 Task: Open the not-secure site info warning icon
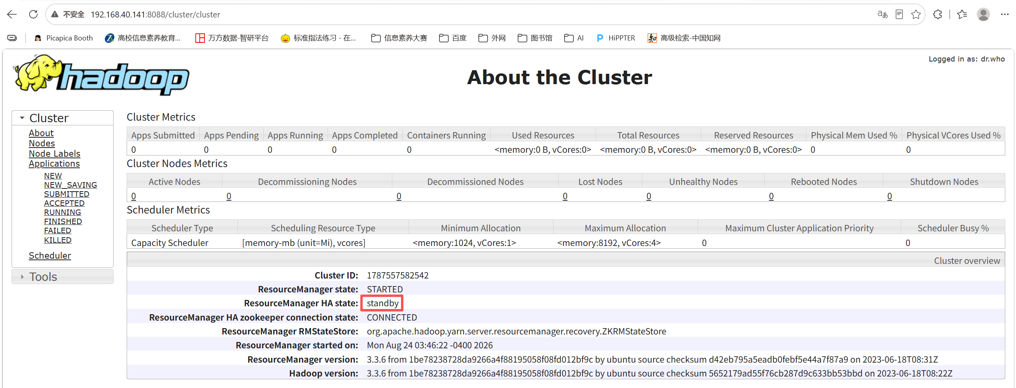click(x=55, y=15)
